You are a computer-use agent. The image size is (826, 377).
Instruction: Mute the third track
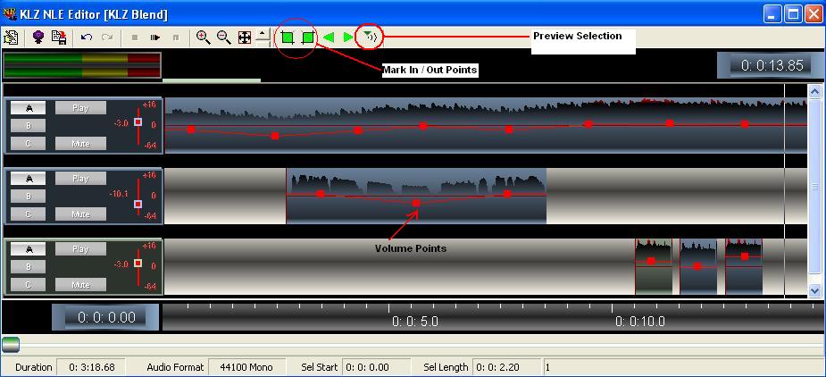click(80, 285)
